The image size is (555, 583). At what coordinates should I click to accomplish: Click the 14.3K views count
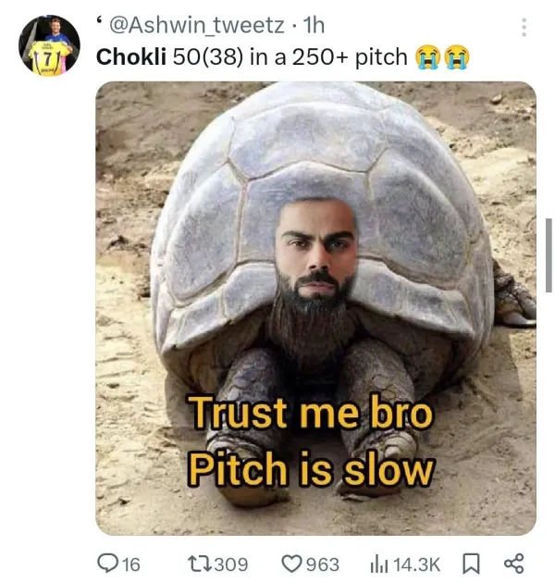416,564
